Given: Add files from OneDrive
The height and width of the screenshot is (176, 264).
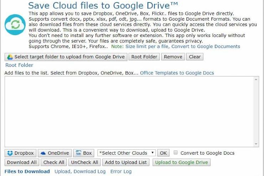Looking at the screenshot, I should (x=55, y=153).
